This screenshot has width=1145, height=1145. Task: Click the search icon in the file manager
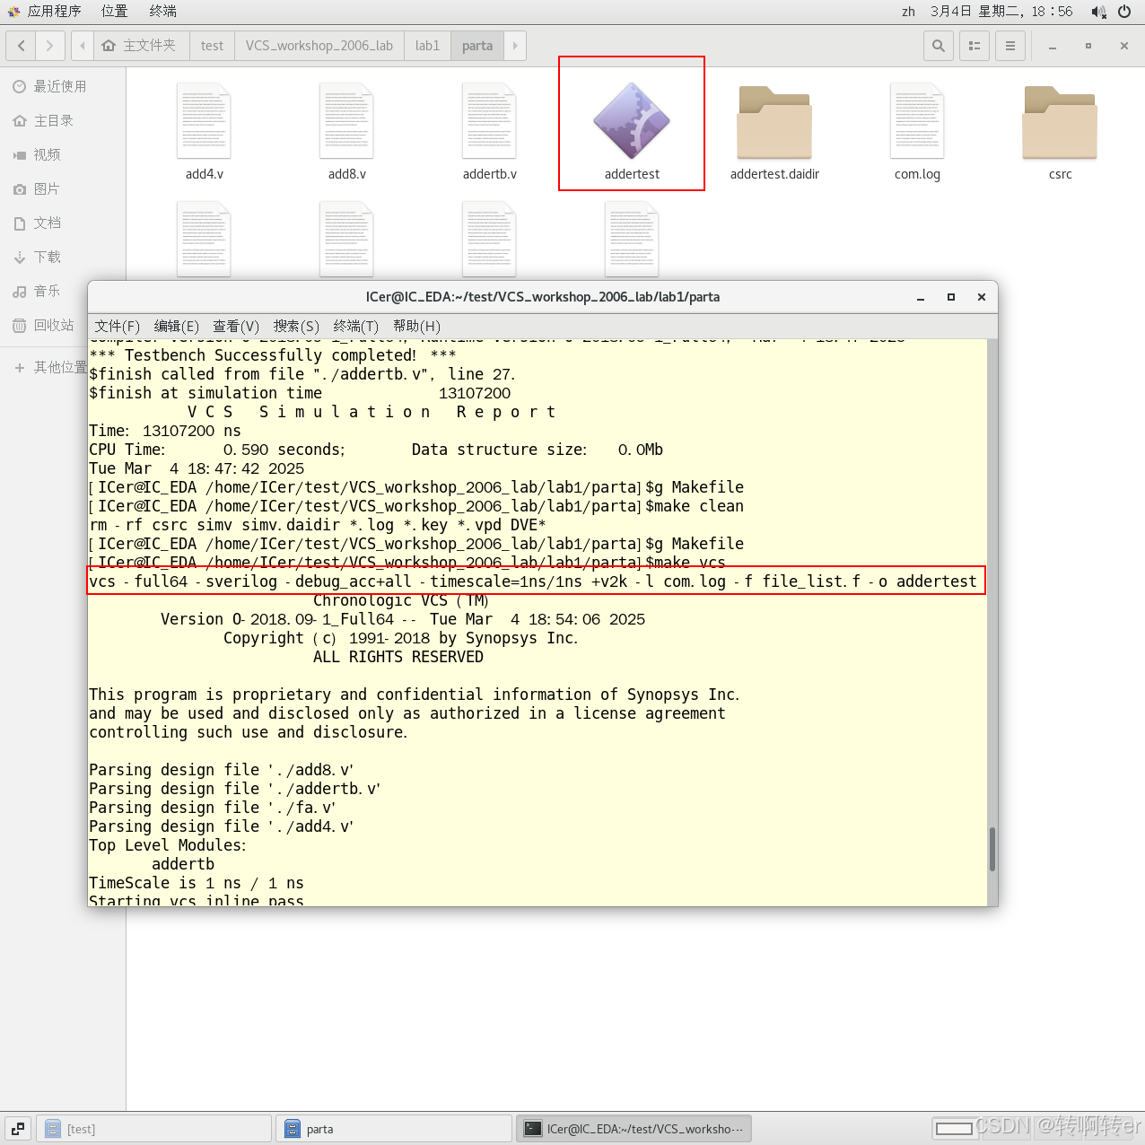(x=938, y=45)
